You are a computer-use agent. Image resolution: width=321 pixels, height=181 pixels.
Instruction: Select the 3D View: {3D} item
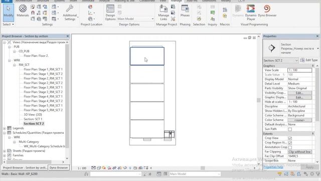pos(33,115)
